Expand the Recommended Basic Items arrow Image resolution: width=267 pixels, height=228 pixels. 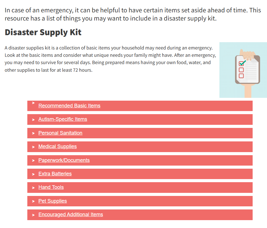tap(33, 103)
